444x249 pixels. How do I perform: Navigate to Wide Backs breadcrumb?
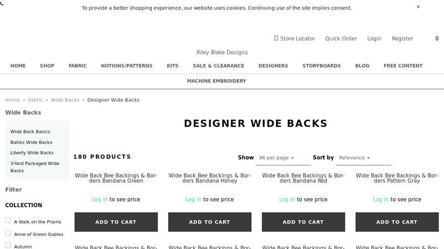tap(65, 100)
